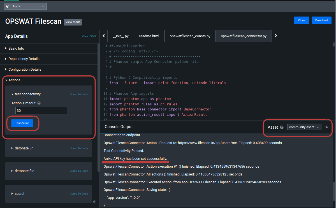The width and height of the screenshot is (336, 208).
Task: Switch to the __init__.py tab
Action: pyautogui.click(x=121, y=36)
